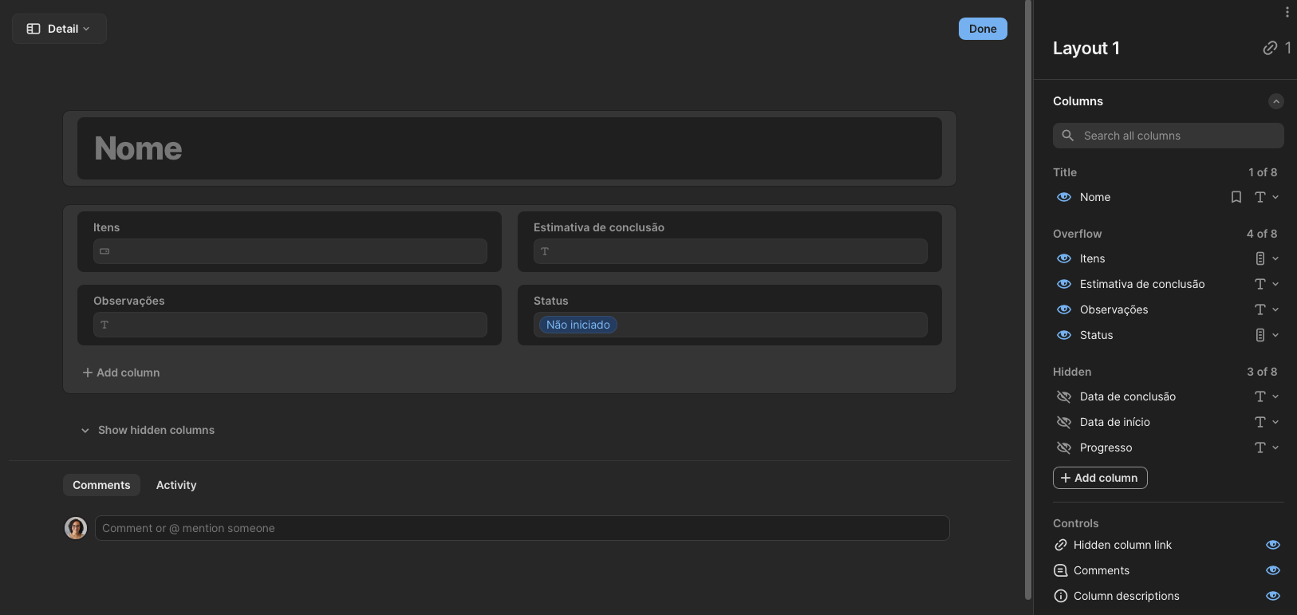Click the select-type icon for Status column
The width and height of the screenshot is (1297, 615).
tap(1260, 335)
